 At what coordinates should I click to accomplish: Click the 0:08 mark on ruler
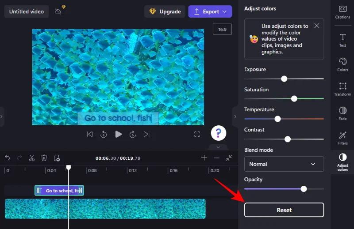point(92,170)
